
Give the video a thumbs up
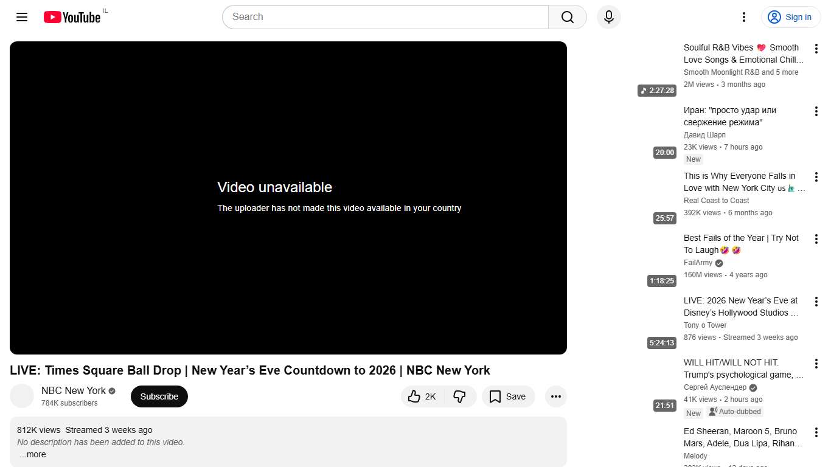coord(421,396)
